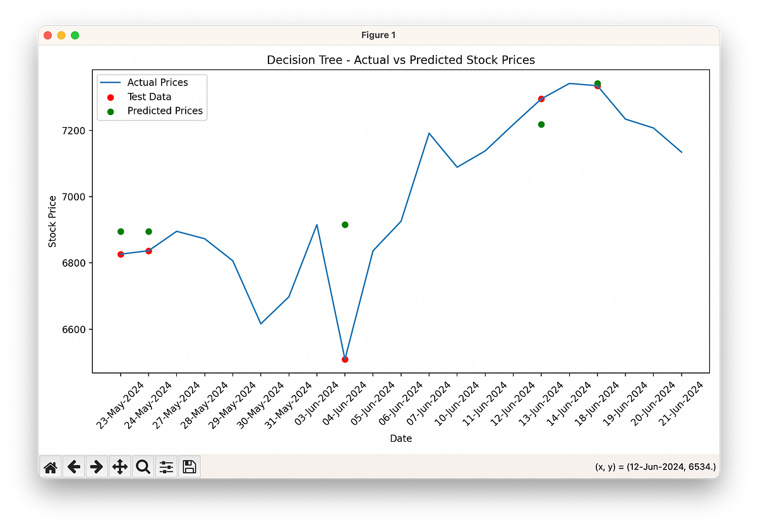
Task: Click the lowest red point near 04-Jun-2024
Action: pyautogui.click(x=344, y=358)
